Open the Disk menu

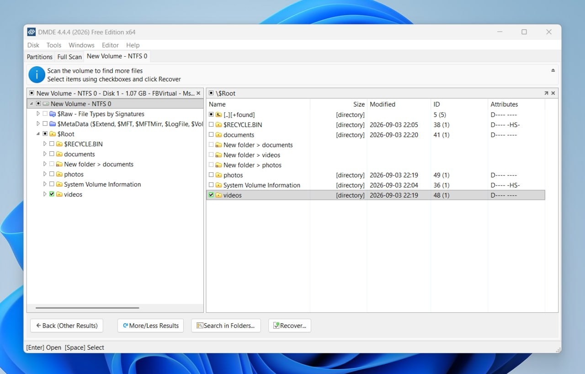[33, 45]
